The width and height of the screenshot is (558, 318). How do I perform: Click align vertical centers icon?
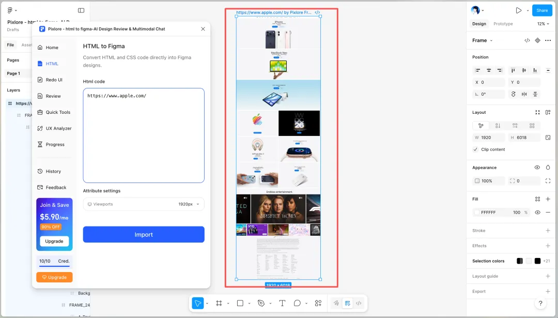click(524, 70)
